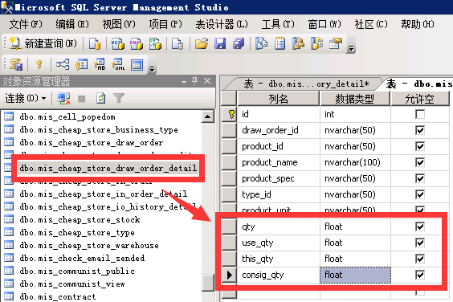The width and height of the screenshot is (453, 302).
Task: Click the Relationships icon in table designer toolbar
Action: point(63,64)
